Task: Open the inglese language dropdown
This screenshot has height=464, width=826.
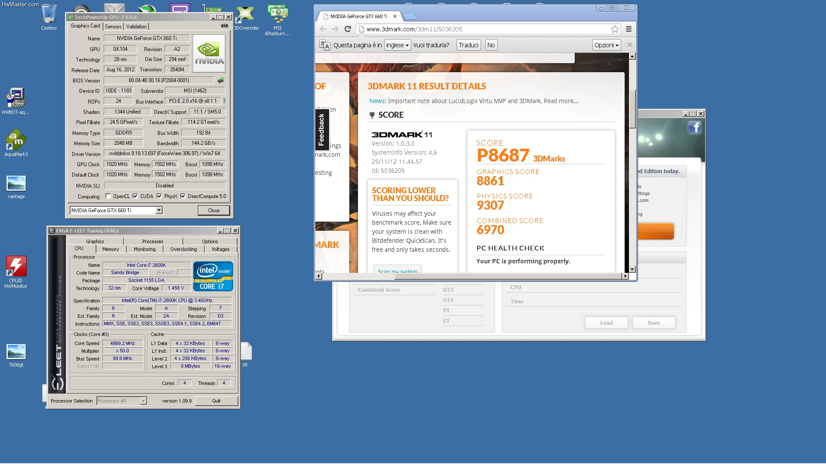Action: point(397,45)
